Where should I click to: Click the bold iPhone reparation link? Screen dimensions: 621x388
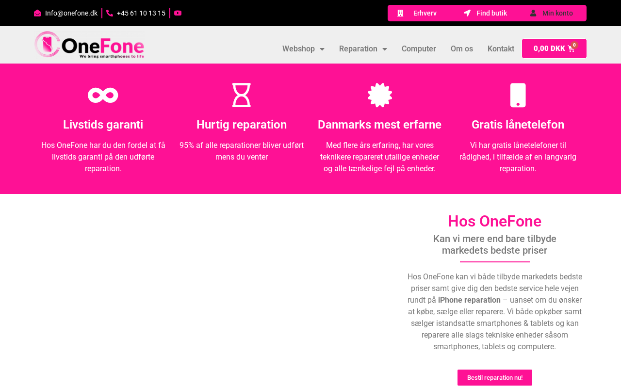tap(469, 300)
